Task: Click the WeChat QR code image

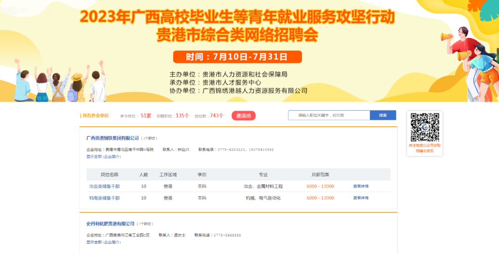Action: [425, 127]
